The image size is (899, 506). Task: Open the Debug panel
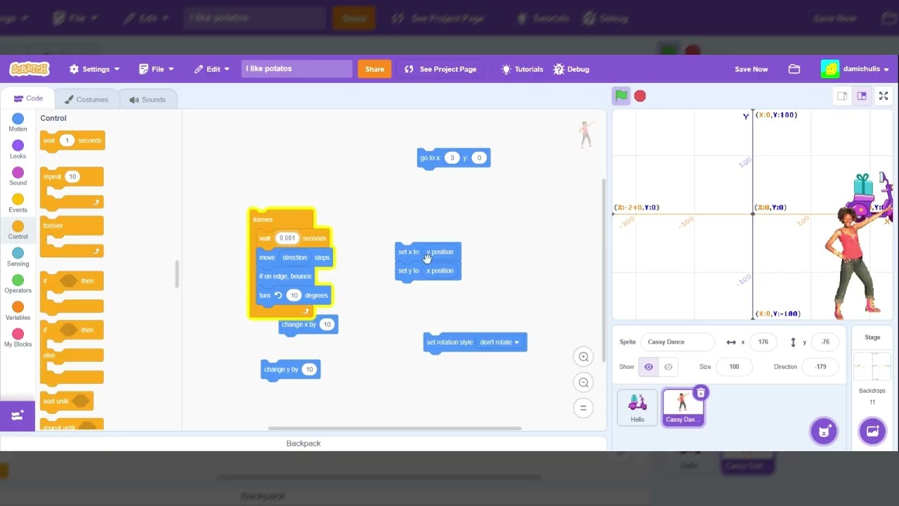[x=571, y=69]
